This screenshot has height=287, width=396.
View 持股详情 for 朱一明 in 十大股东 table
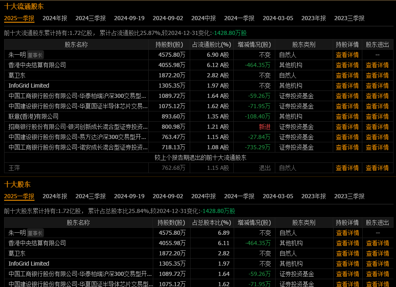[x=348, y=233]
